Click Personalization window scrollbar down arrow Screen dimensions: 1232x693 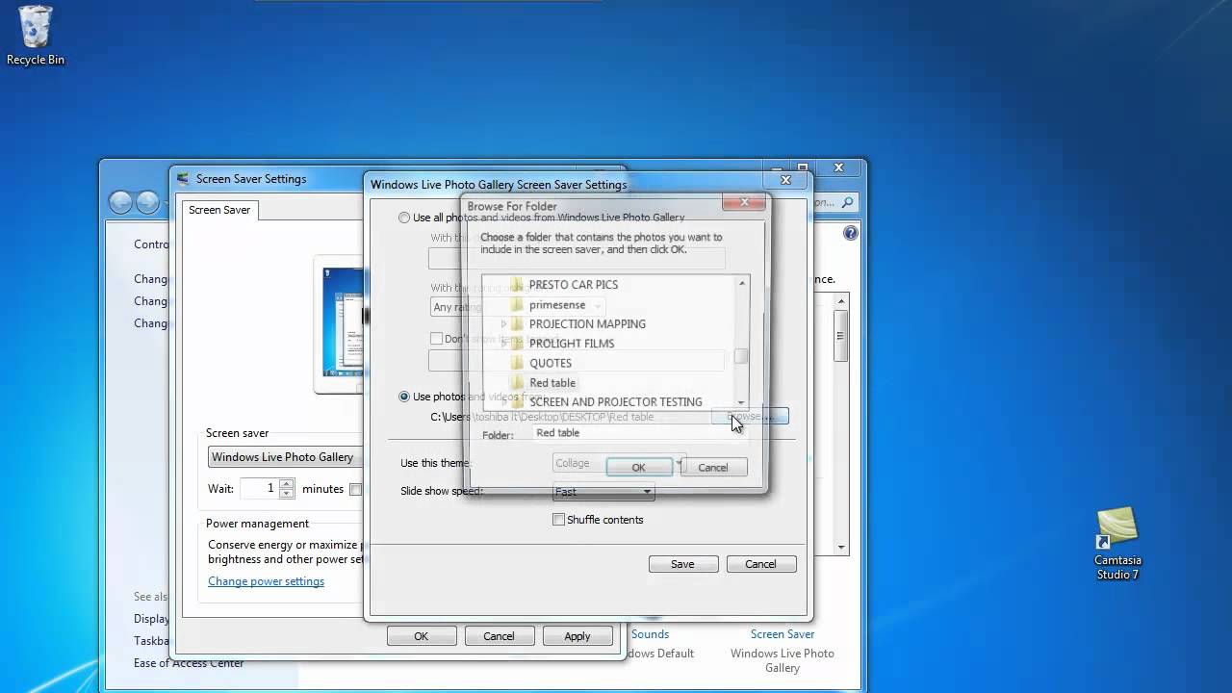pyautogui.click(x=841, y=548)
